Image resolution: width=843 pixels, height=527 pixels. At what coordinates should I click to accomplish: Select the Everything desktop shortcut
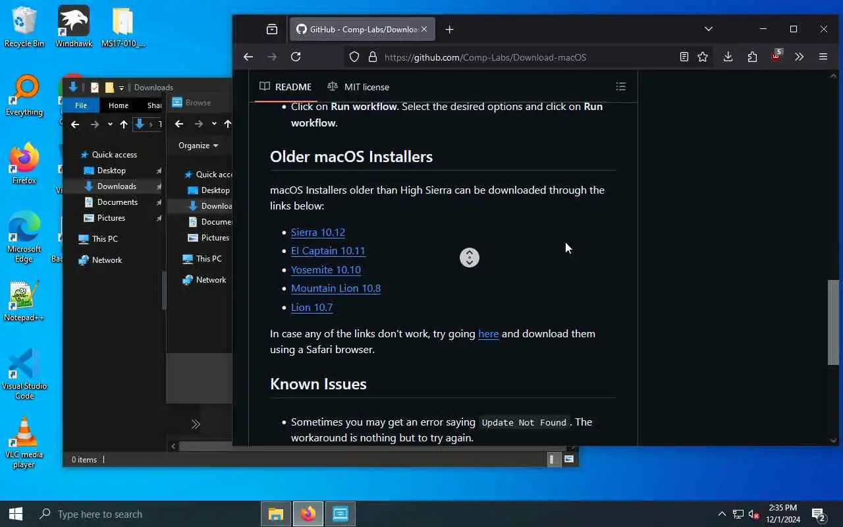pos(24,96)
